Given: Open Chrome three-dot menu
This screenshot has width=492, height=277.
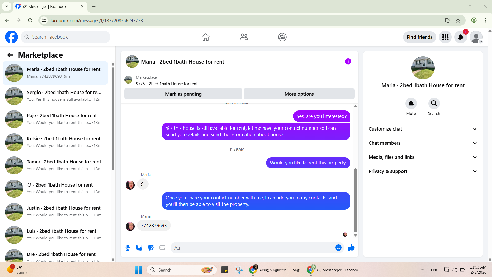Looking at the screenshot, I should 485,20.
